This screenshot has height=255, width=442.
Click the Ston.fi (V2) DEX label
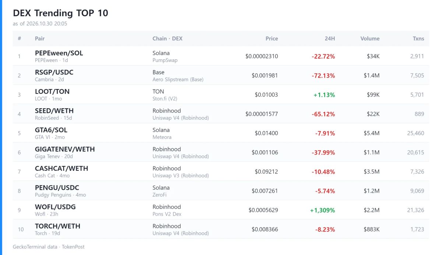click(x=165, y=99)
